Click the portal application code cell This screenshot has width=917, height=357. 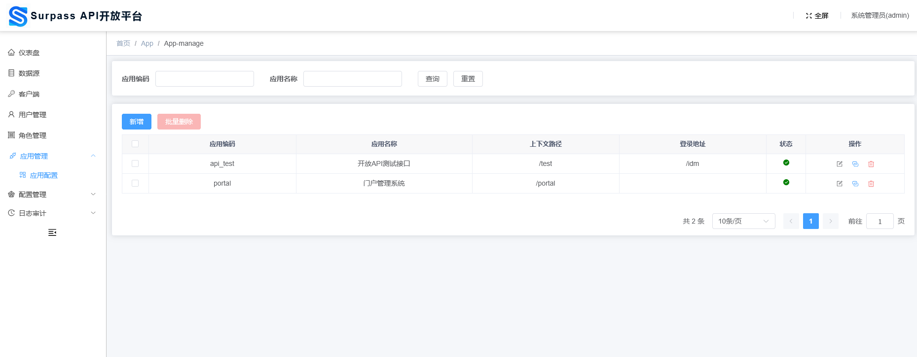(222, 183)
